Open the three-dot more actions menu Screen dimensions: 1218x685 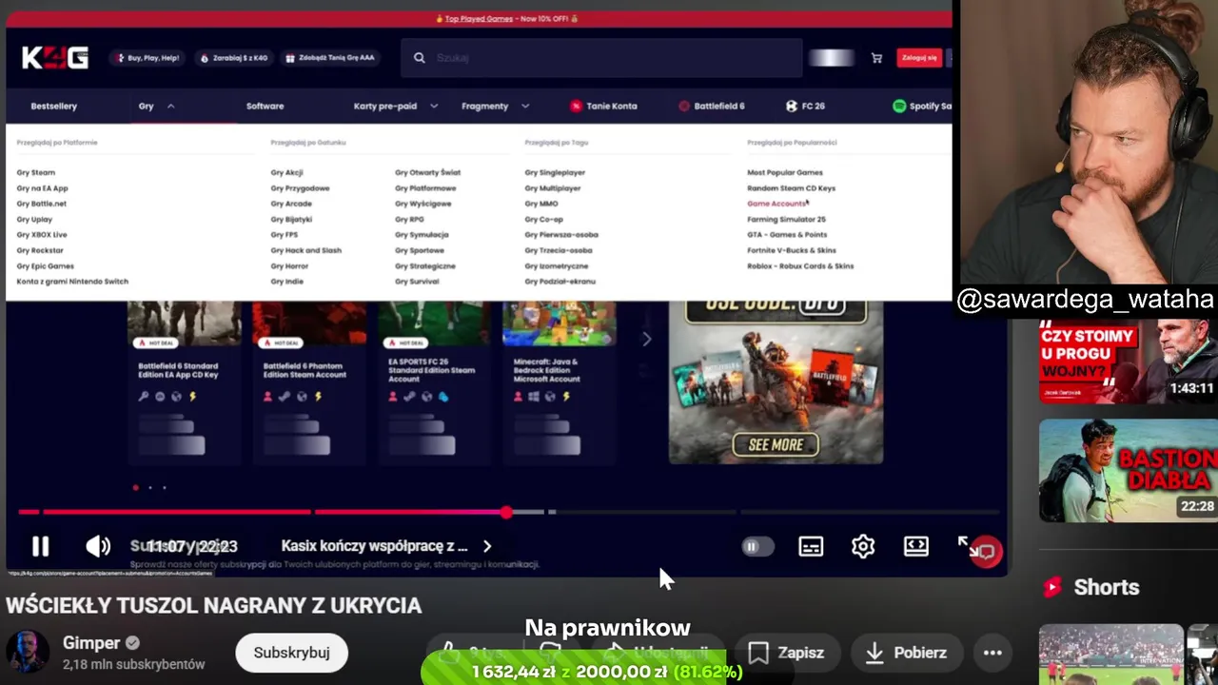click(992, 653)
